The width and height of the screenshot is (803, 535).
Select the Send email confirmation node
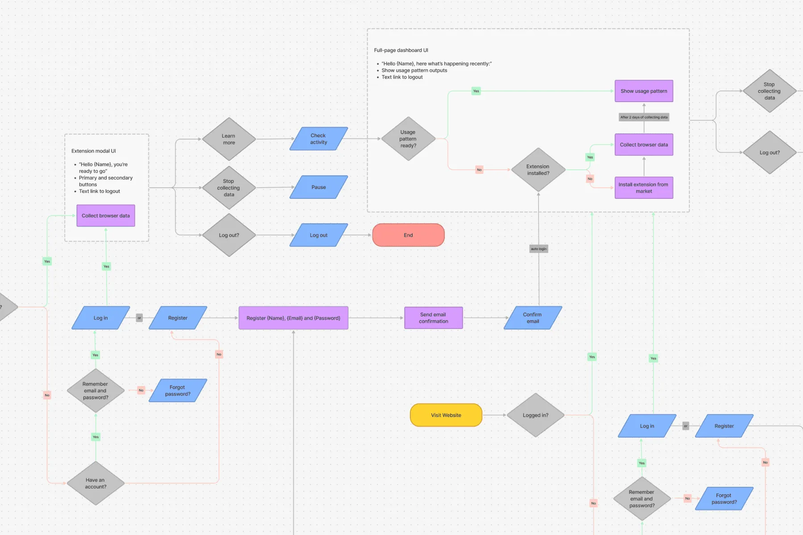[x=433, y=318]
